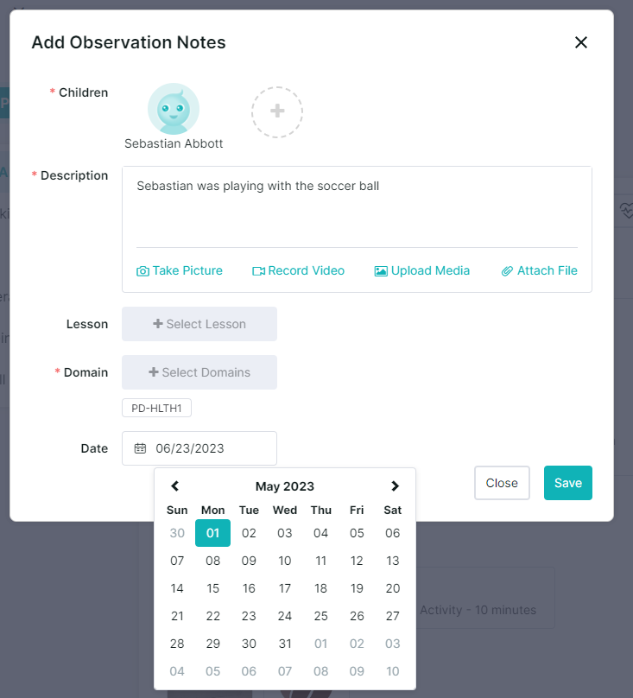Go to next month in calendar
Image resolution: width=633 pixels, height=698 pixels.
pyautogui.click(x=395, y=486)
